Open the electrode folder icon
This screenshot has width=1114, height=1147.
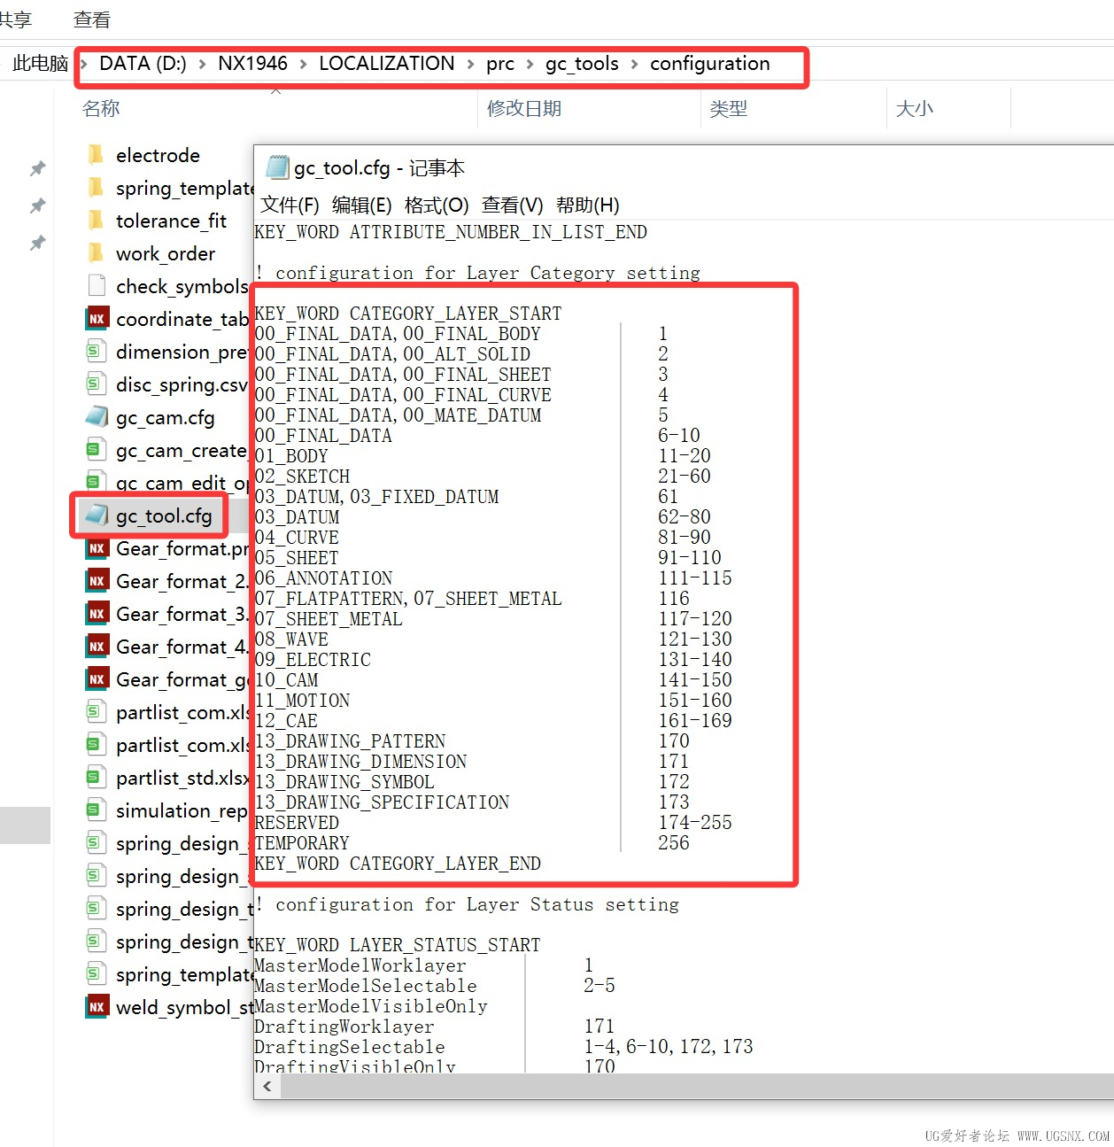pos(96,155)
